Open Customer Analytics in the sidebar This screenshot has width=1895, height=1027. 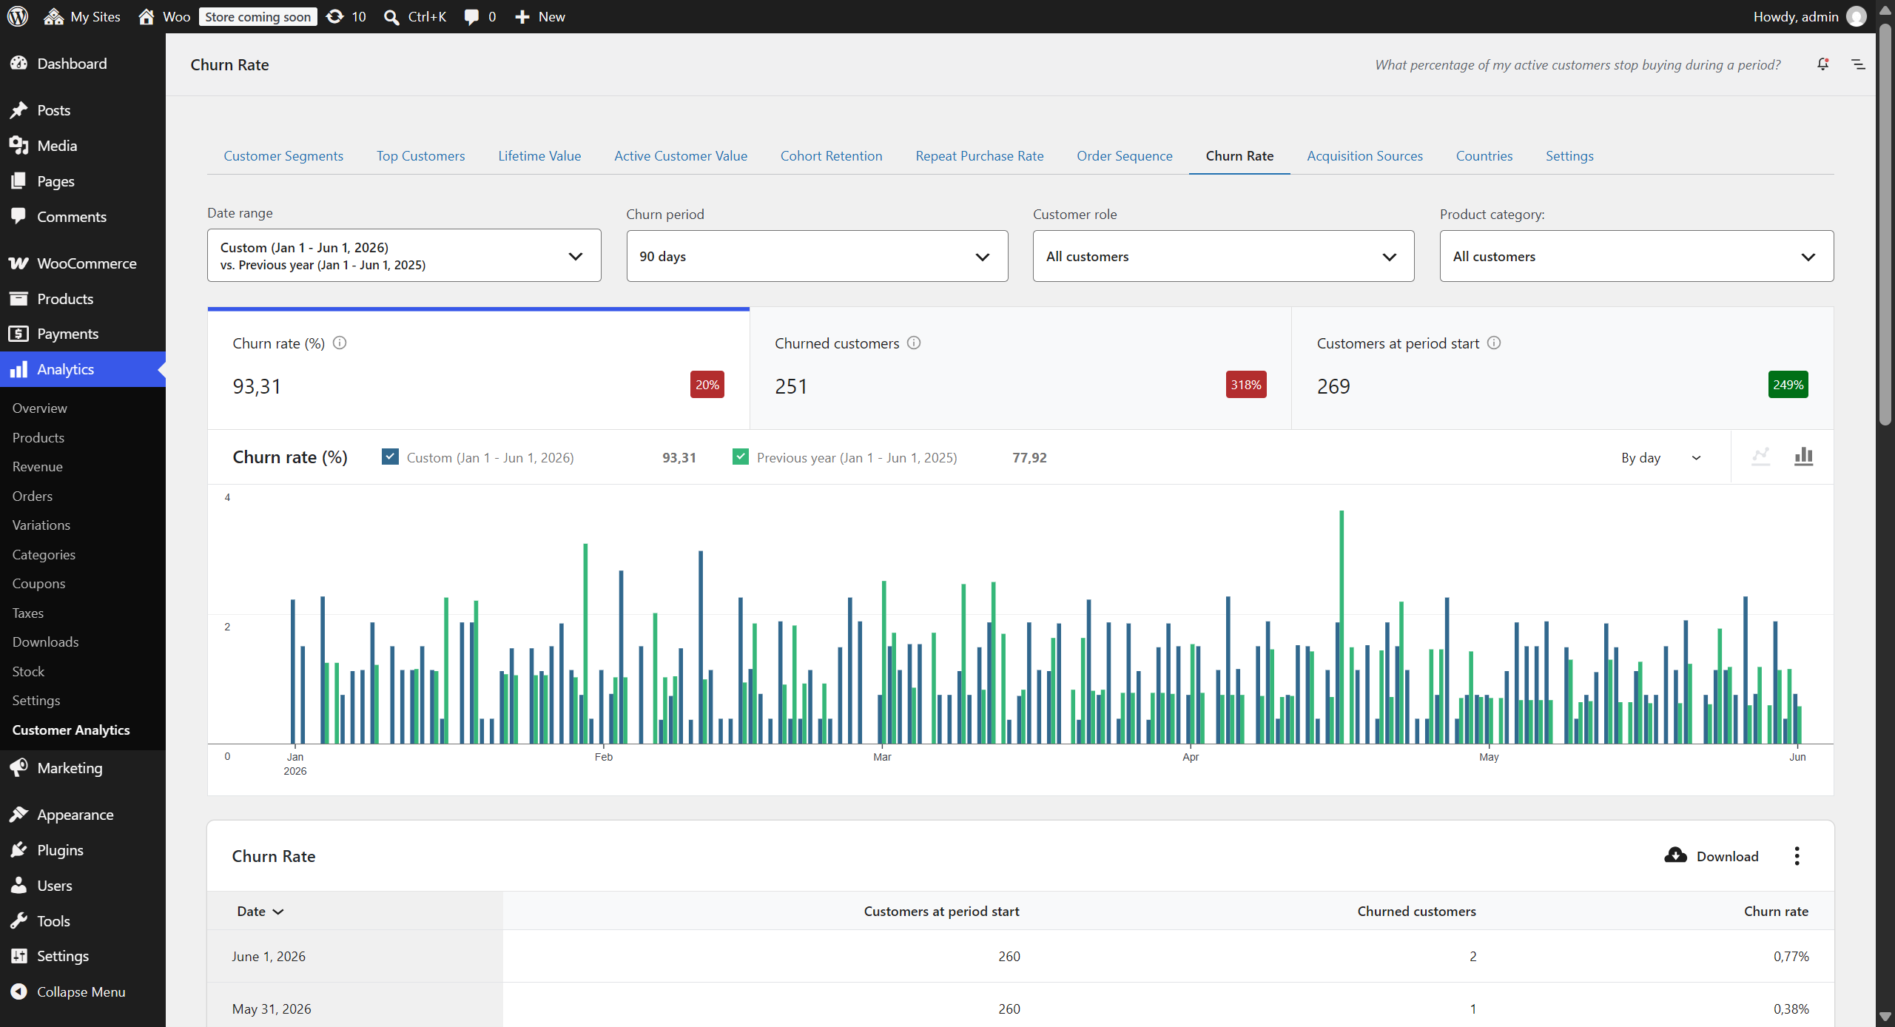(x=71, y=730)
